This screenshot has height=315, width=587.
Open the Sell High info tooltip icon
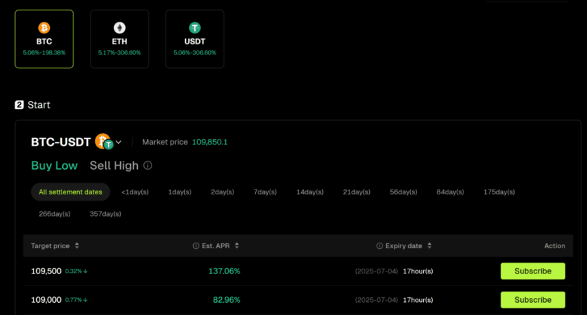(148, 166)
